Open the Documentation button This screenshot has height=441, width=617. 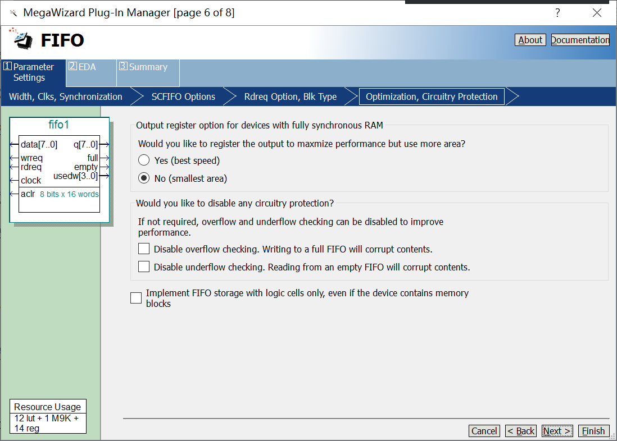pyautogui.click(x=580, y=40)
